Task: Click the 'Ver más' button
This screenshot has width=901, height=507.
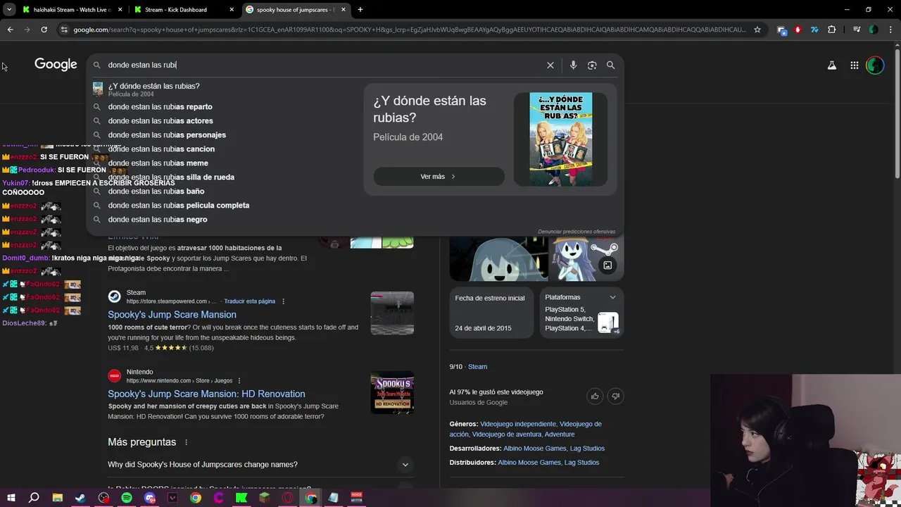Action: click(439, 177)
